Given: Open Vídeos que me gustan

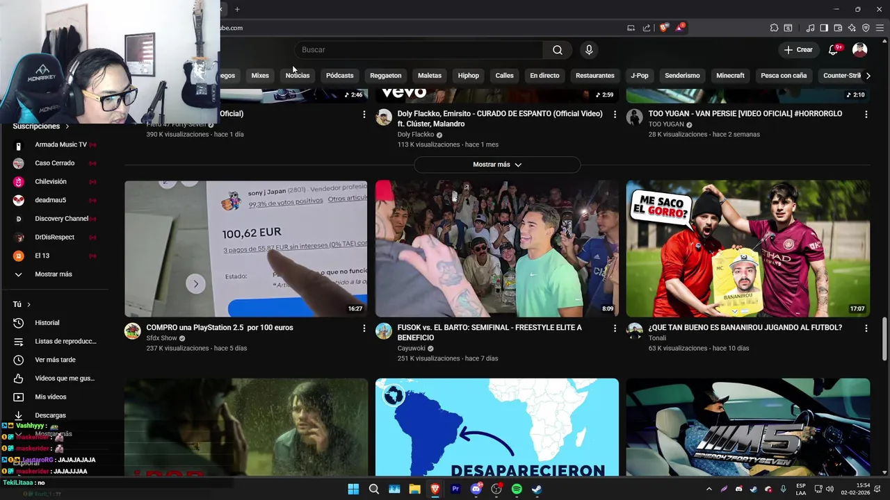Looking at the screenshot, I should point(54,378).
